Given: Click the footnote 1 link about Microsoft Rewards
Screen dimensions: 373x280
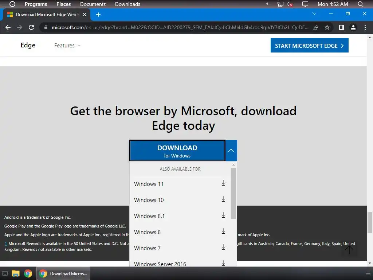Looking at the screenshot, I should 6,244.
